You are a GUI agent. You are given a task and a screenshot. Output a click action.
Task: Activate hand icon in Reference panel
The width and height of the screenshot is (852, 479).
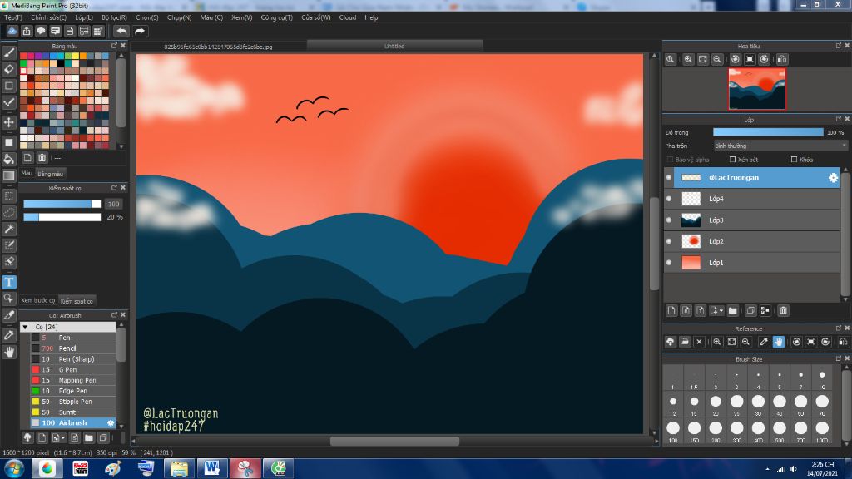click(779, 342)
